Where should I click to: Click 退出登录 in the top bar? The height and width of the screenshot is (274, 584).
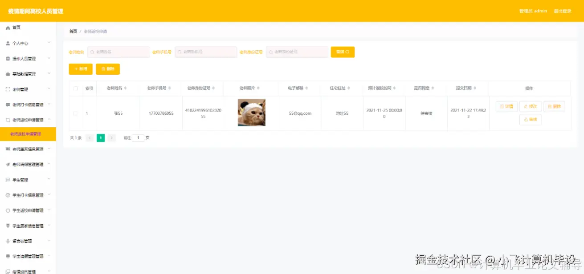pos(562,11)
